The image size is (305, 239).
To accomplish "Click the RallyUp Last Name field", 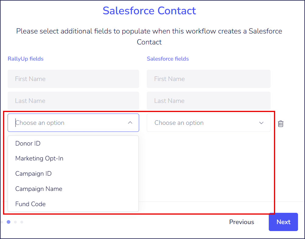I will pyautogui.click(x=73, y=101).
